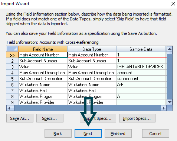Click the vertical scrollbar down arrow

170,102
